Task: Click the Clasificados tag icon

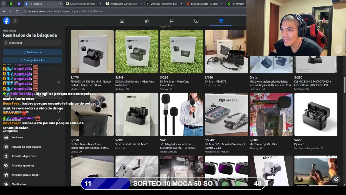Action: [6, 184]
